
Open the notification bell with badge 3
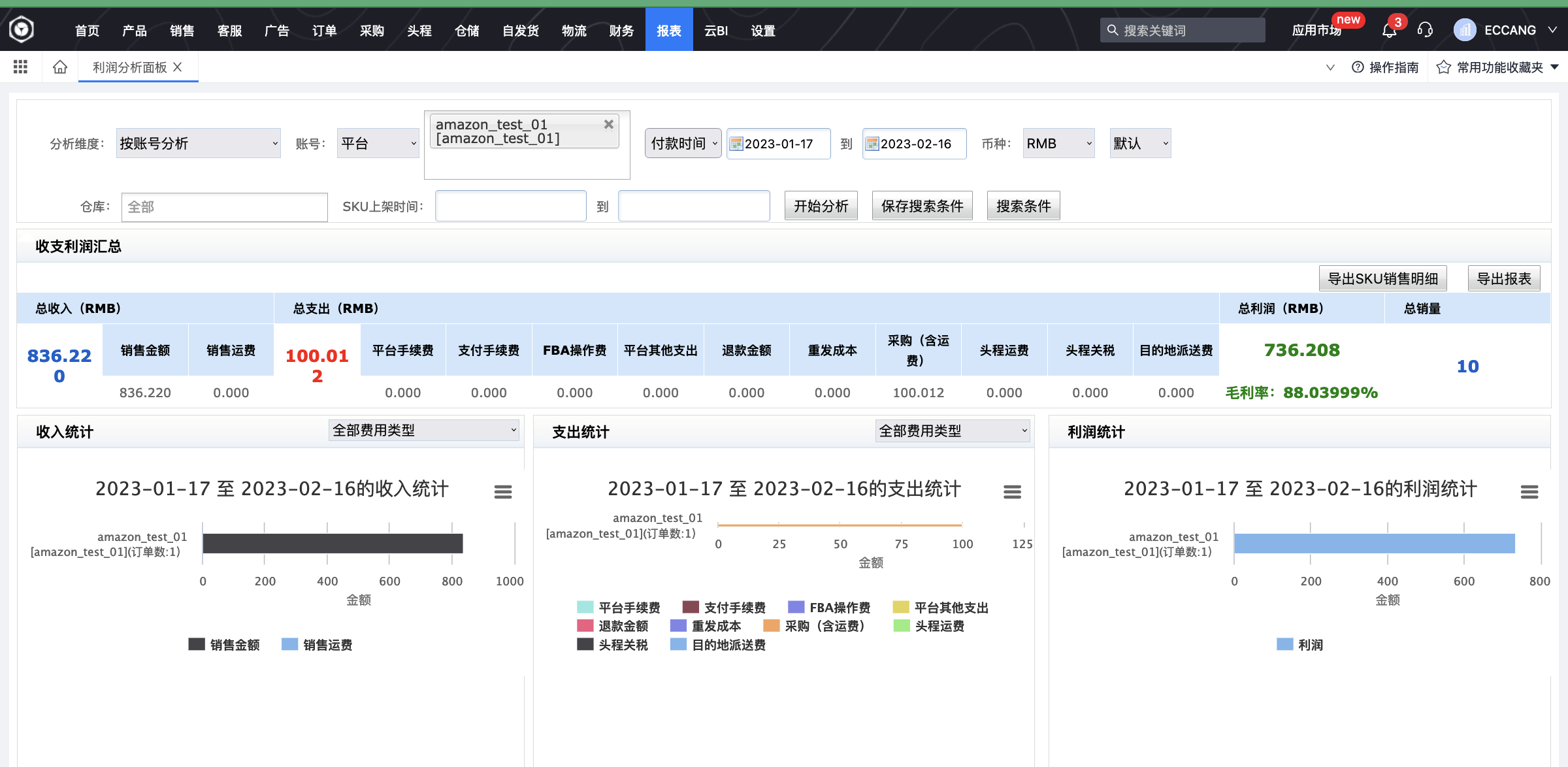point(1388,29)
